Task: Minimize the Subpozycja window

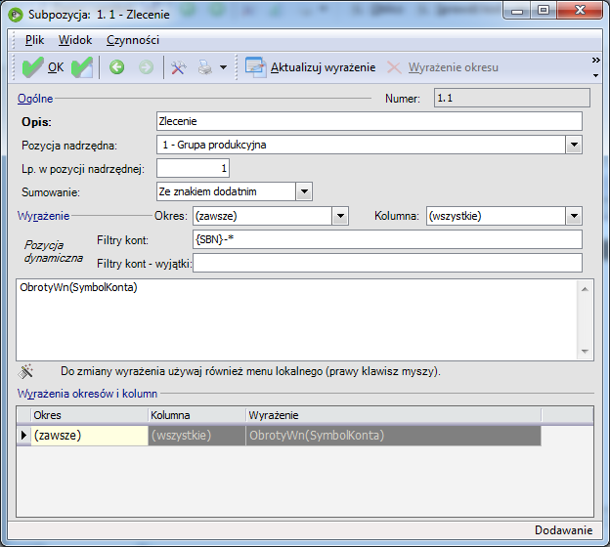Action: (x=517, y=11)
